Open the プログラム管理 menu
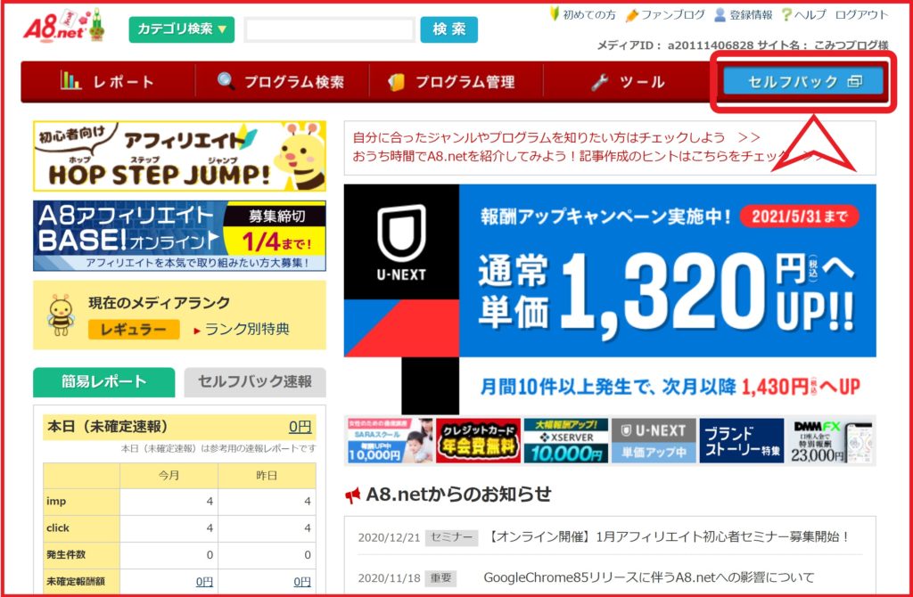The width and height of the screenshot is (913, 597). coord(456,81)
